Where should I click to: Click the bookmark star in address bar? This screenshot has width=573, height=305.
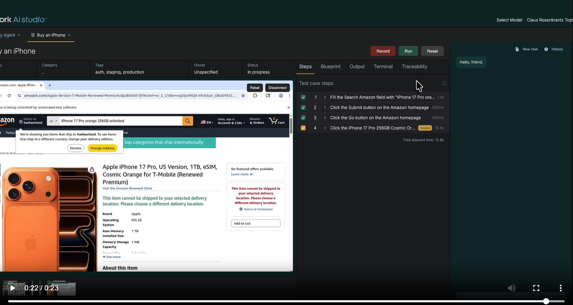coord(243,96)
